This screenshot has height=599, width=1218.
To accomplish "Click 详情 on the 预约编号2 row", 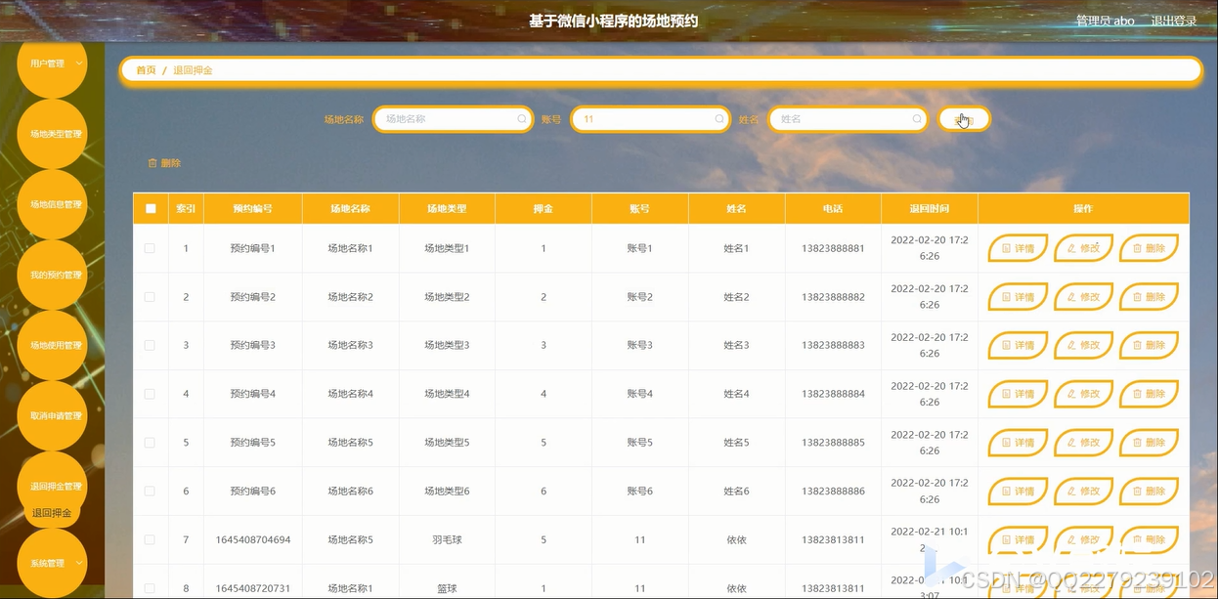I will pos(1017,296).
